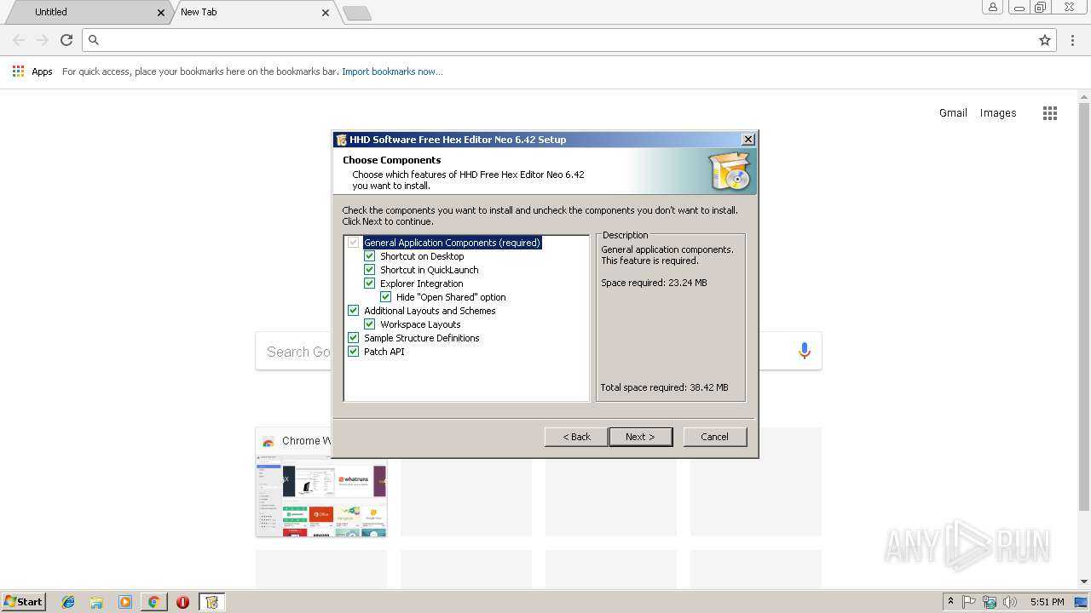Uncheck Sample Structure Definitions
This screenshot has width=1091, height=613.
[x=353, y=337]
